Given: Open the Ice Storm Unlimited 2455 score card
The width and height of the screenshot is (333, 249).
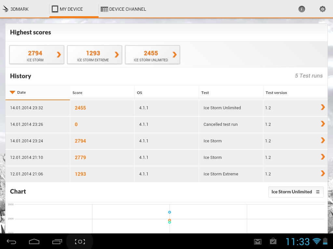Looking at the screenshot, I should coord(153,54).
